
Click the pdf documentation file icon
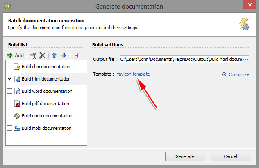(x=17, y=104)
